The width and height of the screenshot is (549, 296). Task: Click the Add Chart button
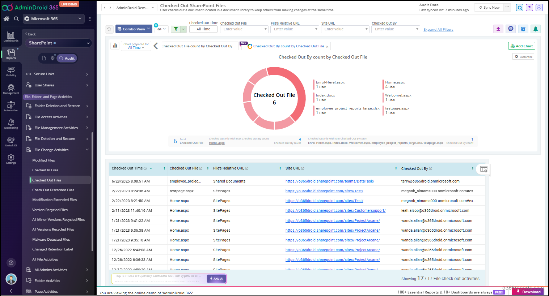(521, 46)
